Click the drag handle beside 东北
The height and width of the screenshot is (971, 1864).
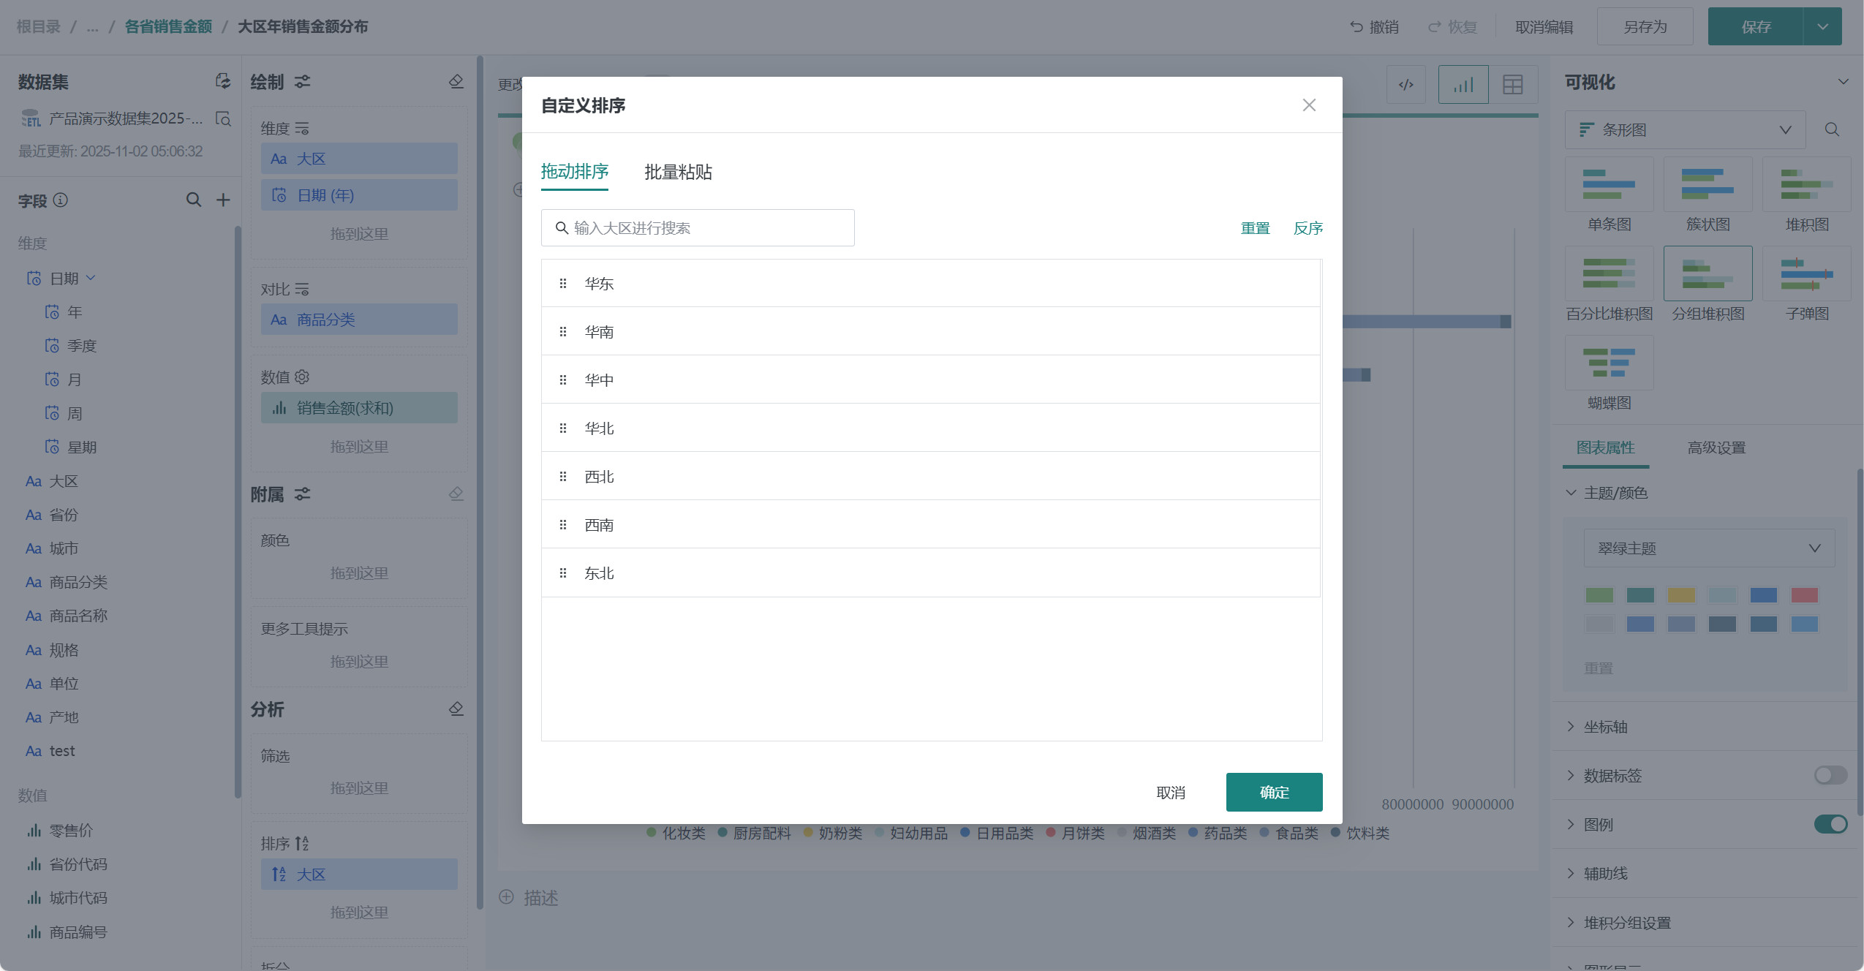pyautogui.click(x=562, y=573)
